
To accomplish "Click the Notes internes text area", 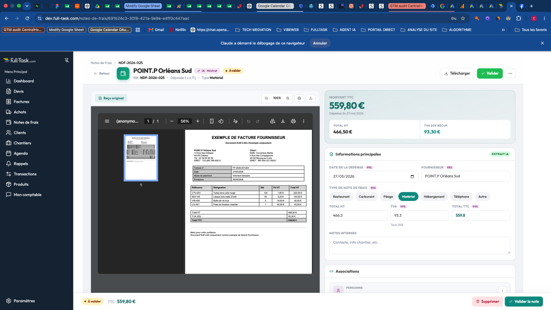I will point(420,245).
